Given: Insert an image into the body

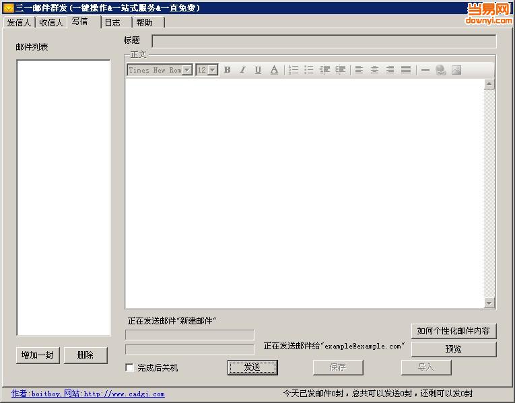Looking at the screenshot, I should [x=456, y=70].
